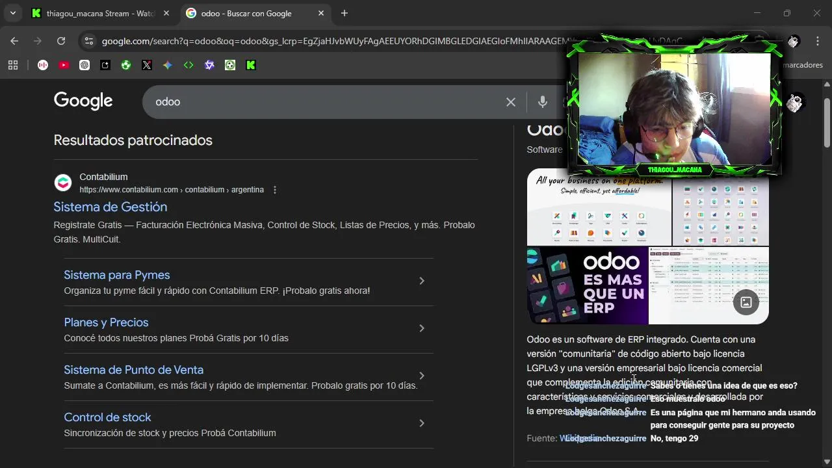832x468 pixels.
Task: Open site information icon in address bar
Action: [x=89, y=41]
